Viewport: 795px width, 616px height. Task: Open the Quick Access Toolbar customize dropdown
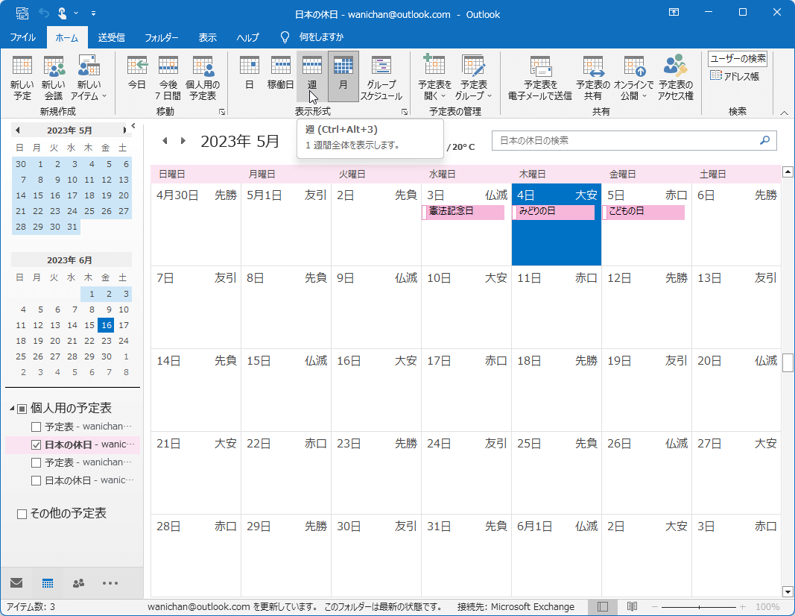click(x=93, y=13)
